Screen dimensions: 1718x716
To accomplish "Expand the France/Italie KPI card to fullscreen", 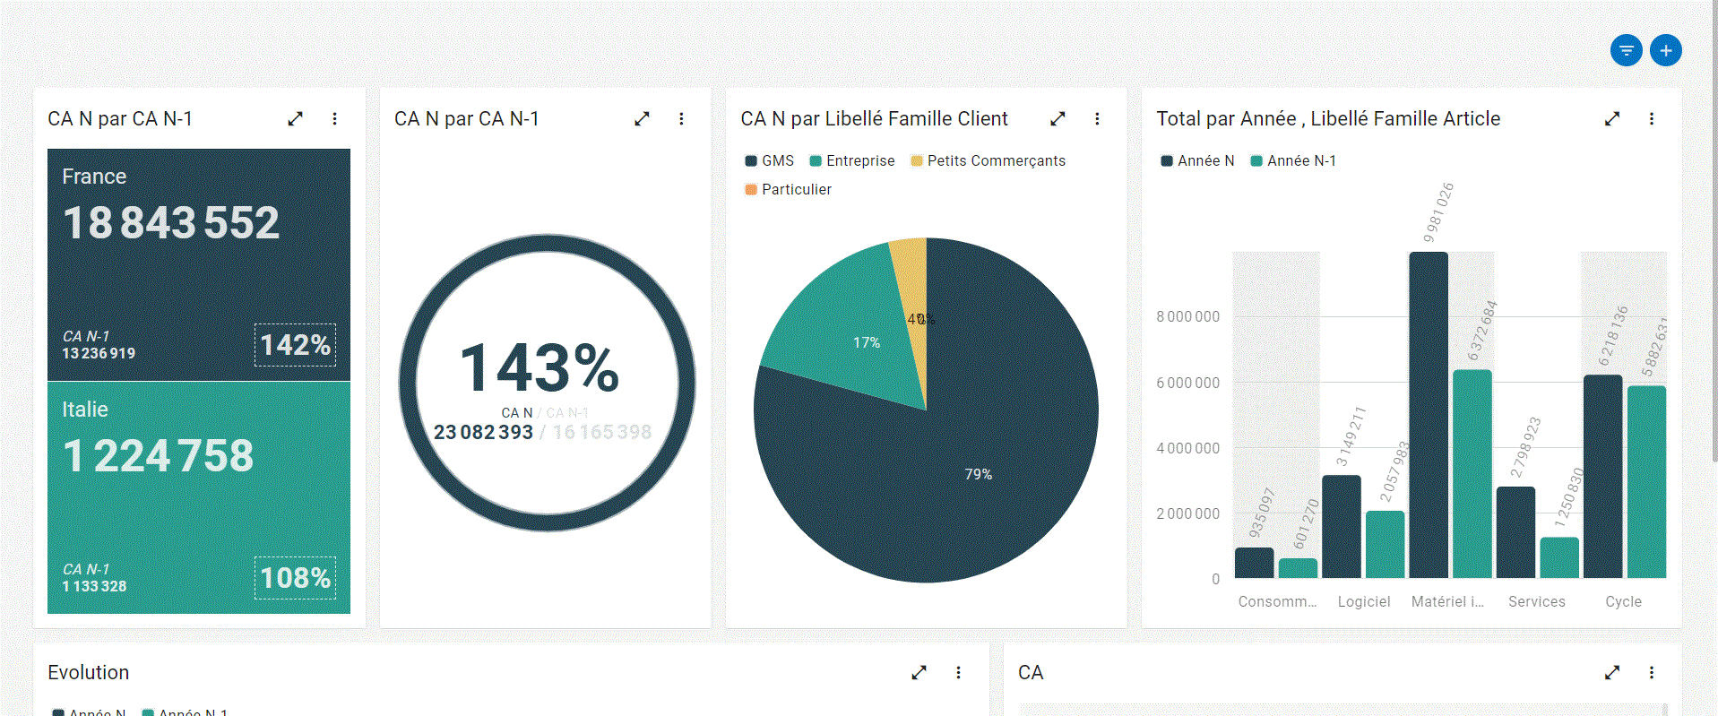I will click(x=295, y=118).
